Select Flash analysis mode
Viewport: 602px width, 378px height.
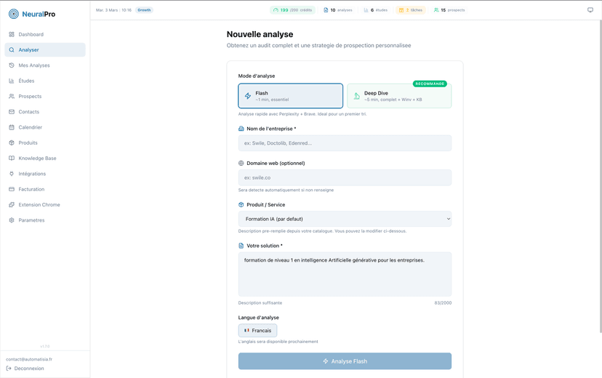click(x=290, y=96)
